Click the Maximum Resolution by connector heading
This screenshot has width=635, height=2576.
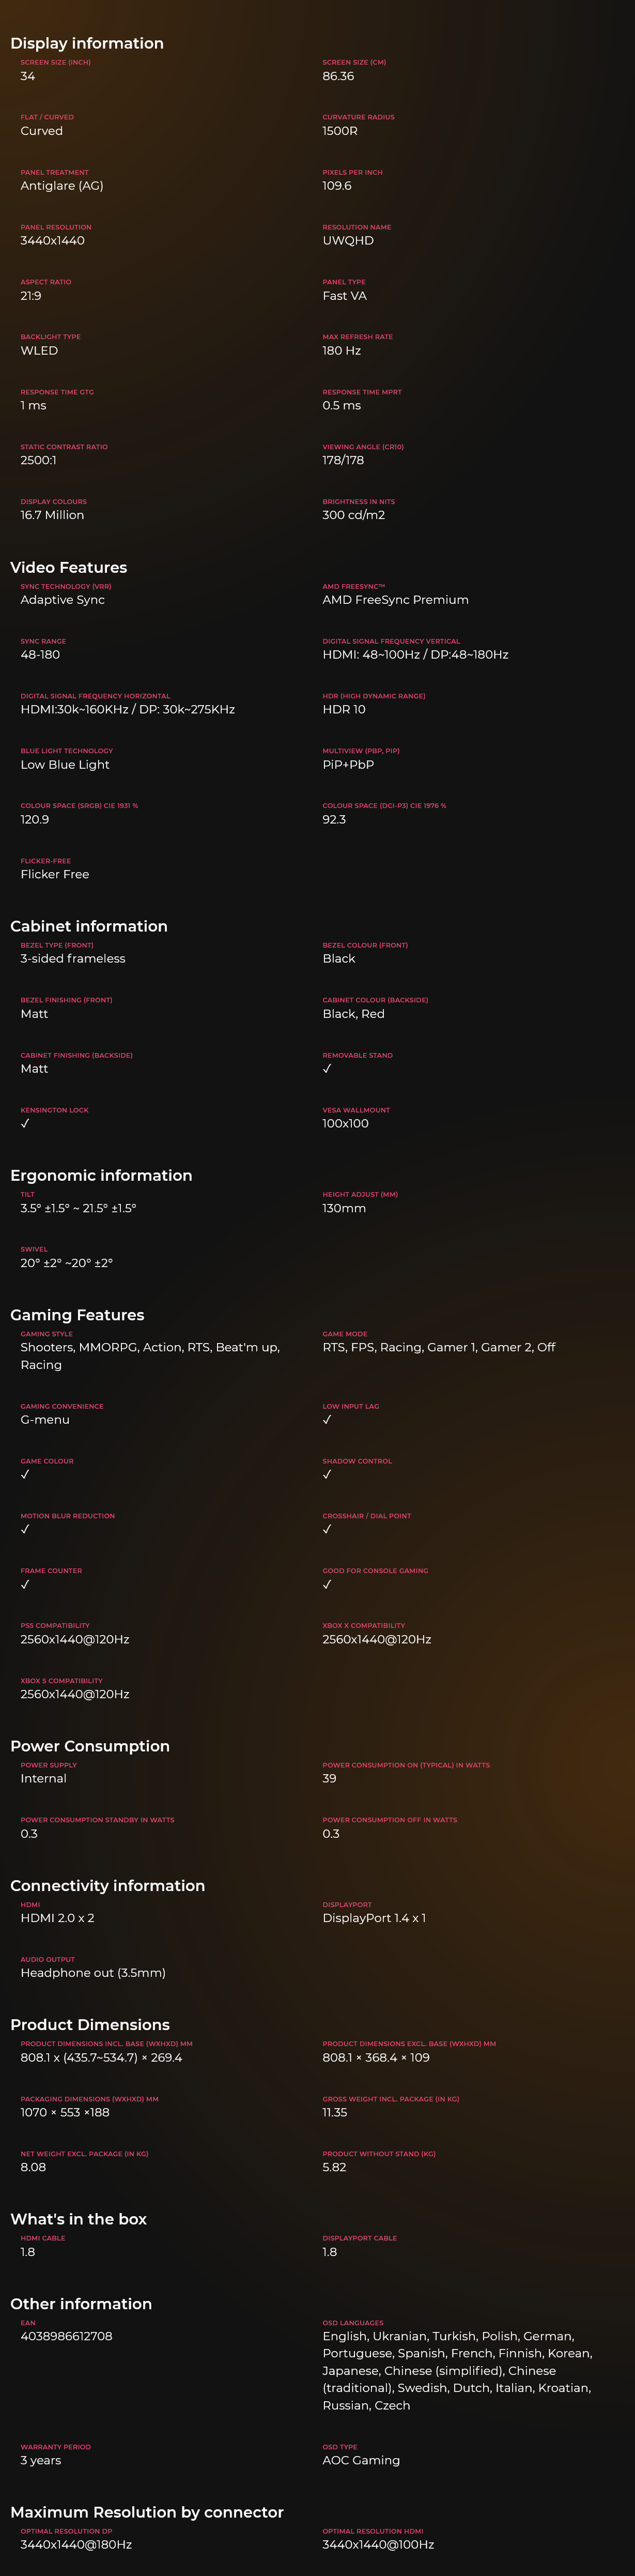pos(147,2512)
